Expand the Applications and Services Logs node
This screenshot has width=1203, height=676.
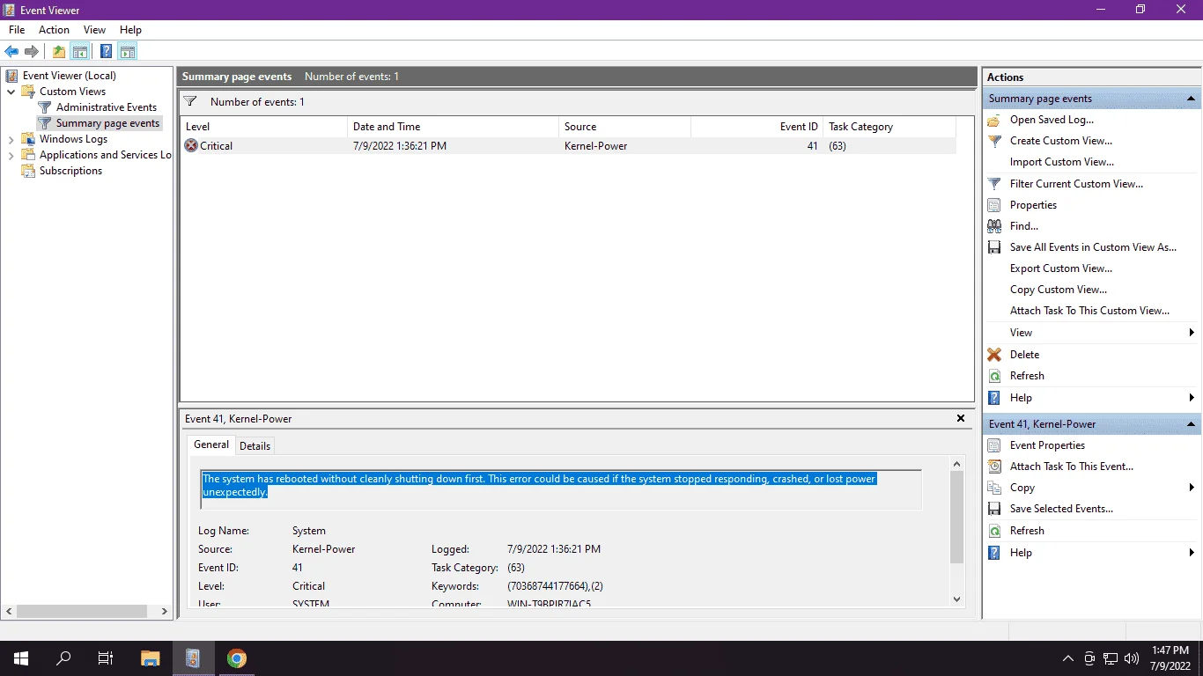click(x=11, y=155)
